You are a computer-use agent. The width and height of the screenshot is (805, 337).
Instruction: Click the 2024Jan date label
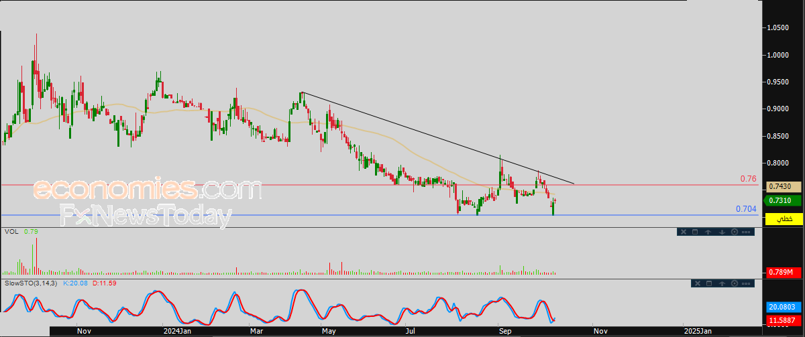click(x=177, y=331)
